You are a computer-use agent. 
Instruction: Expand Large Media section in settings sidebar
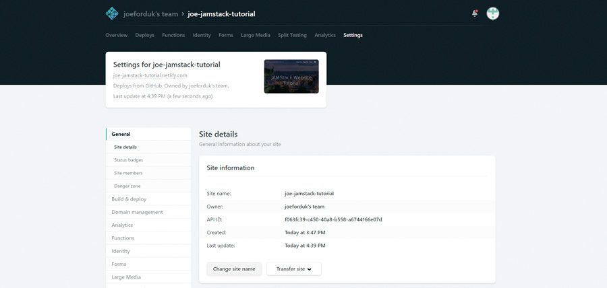[x=148, y=277]
